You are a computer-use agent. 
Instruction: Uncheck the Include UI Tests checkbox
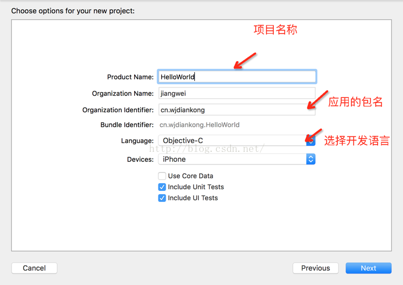[162, 198]
